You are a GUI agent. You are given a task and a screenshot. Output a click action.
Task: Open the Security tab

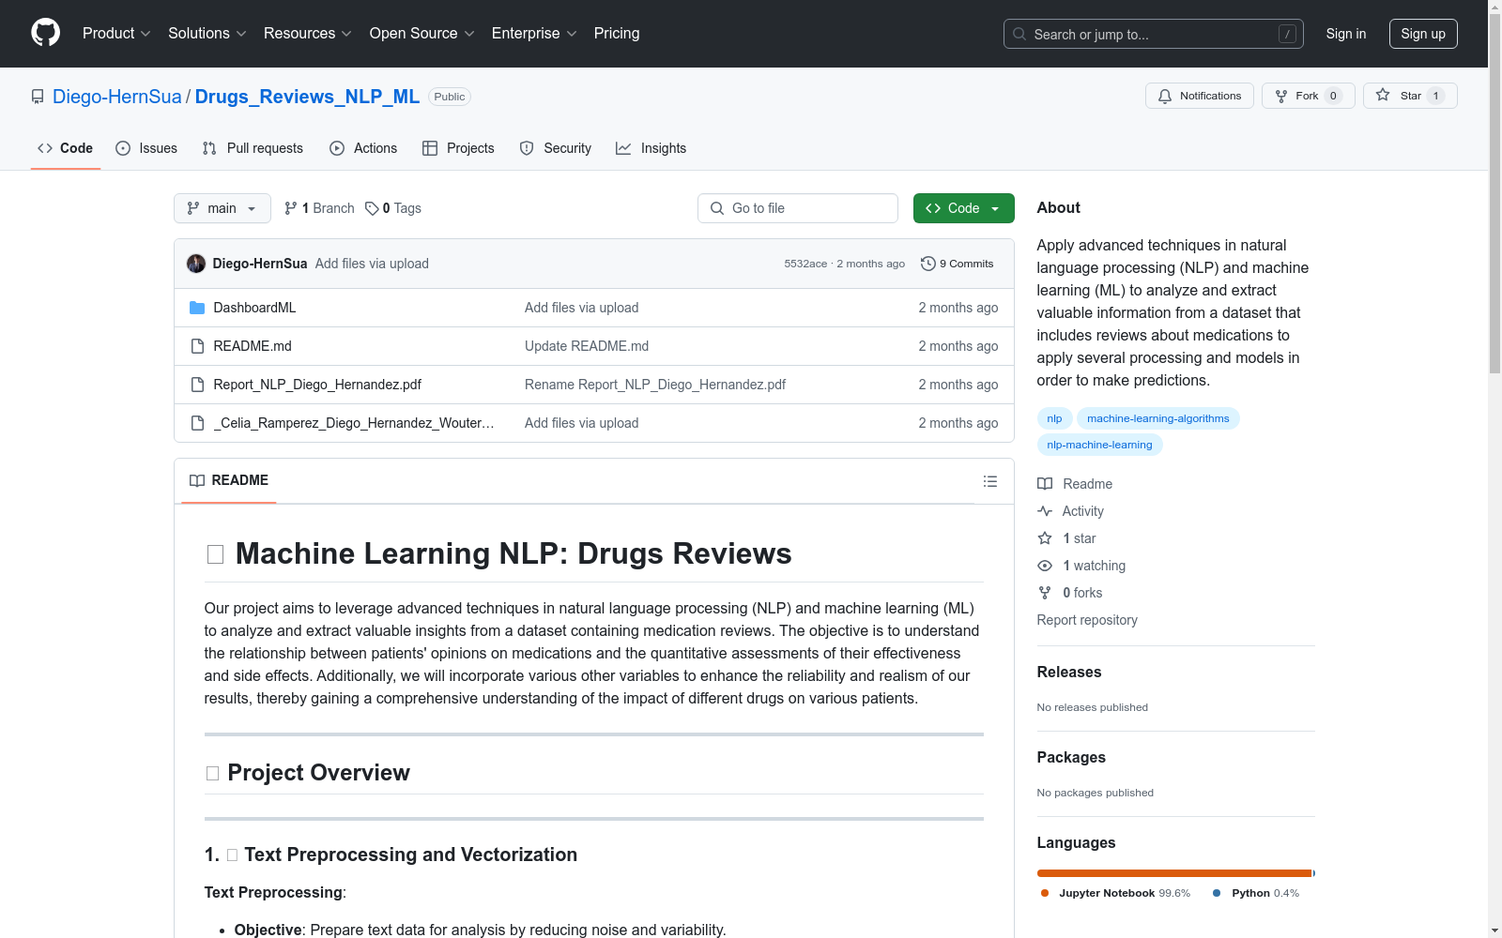[x=556, y=148]
